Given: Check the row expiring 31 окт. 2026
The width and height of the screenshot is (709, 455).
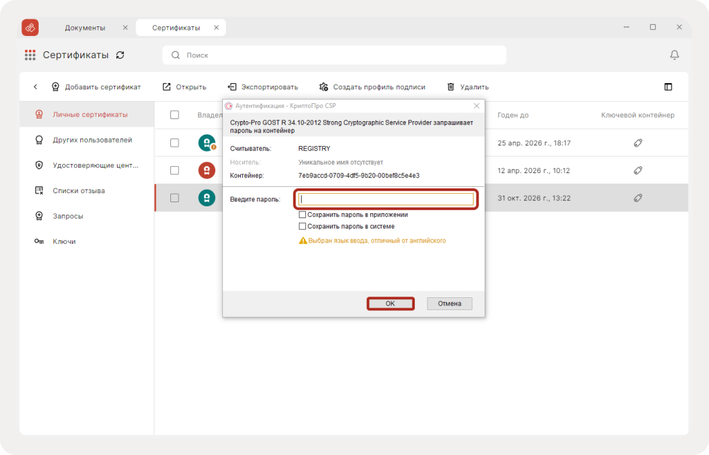Looking at the screenshot, I should 174,198.
